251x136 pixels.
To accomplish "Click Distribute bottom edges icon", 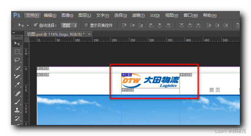I will (x=198, y=25).
